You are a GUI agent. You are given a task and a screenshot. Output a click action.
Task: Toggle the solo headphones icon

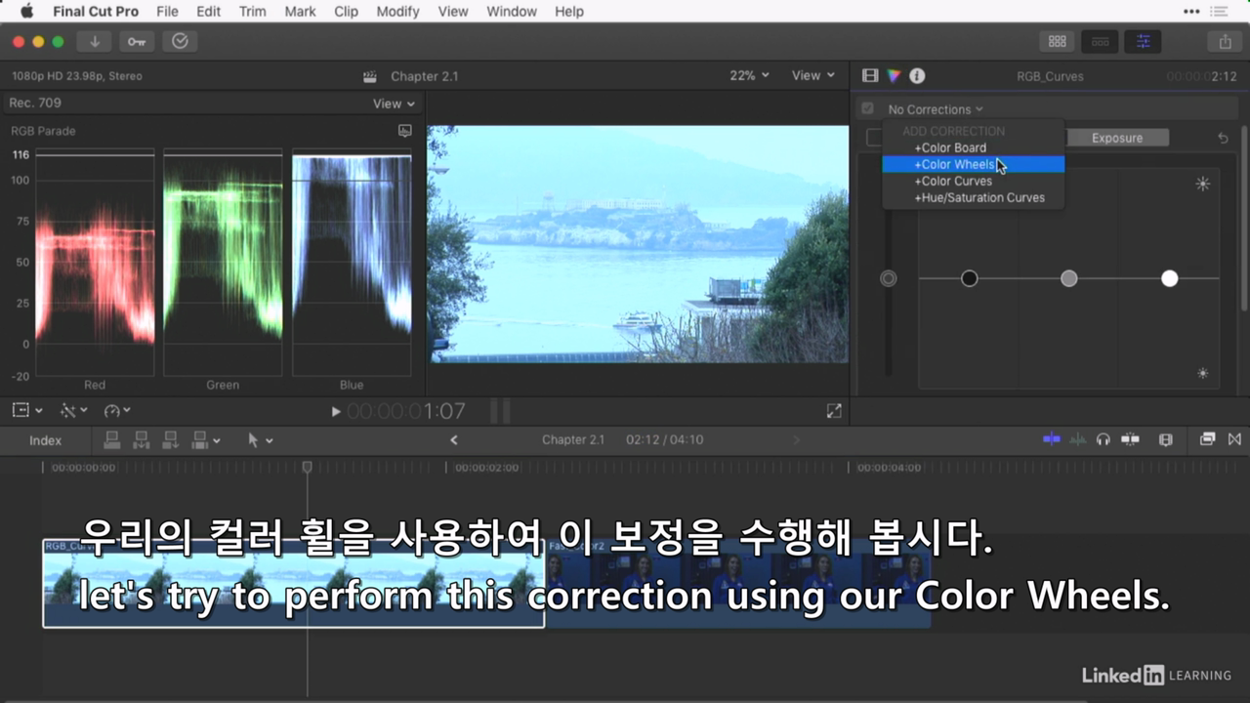tap(1104, 439)
